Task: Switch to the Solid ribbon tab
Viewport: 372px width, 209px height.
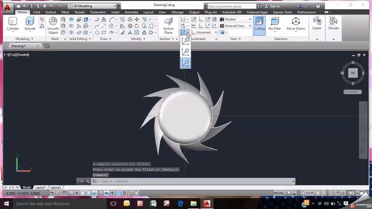Action: [x=36, y=12]
